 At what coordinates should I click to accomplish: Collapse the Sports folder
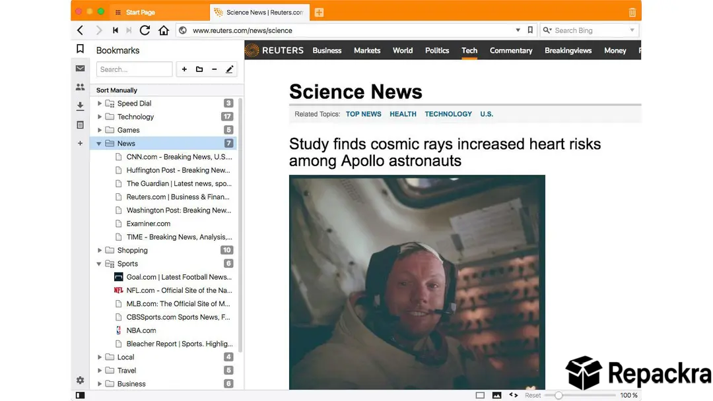point(98,264)
